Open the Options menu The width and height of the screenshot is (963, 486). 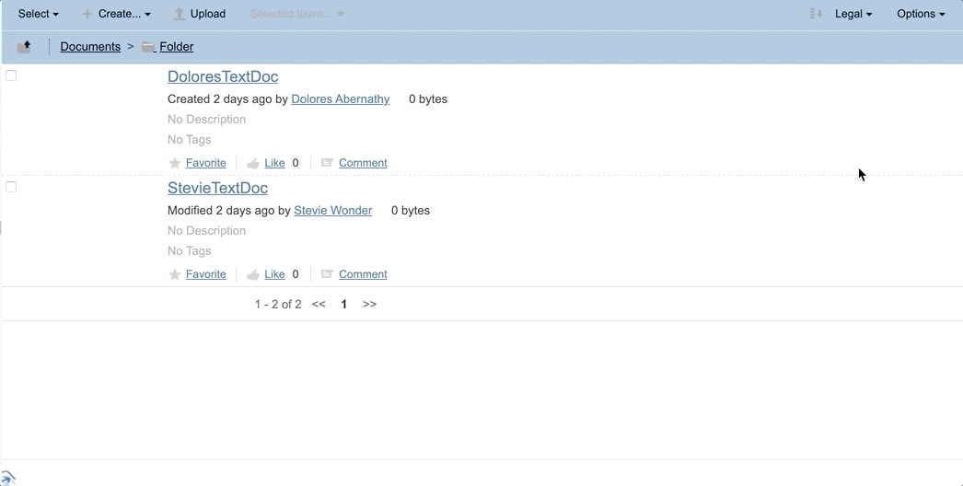point(921,14)
